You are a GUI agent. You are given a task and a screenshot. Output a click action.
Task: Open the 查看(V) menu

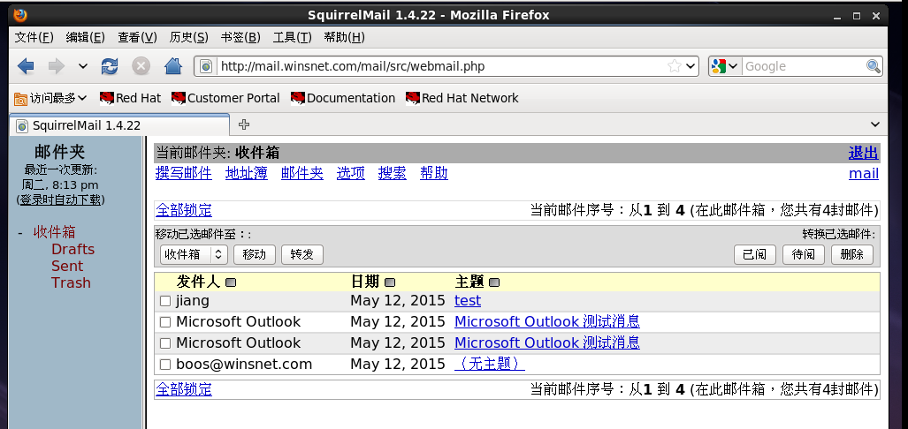click(137, 38)
